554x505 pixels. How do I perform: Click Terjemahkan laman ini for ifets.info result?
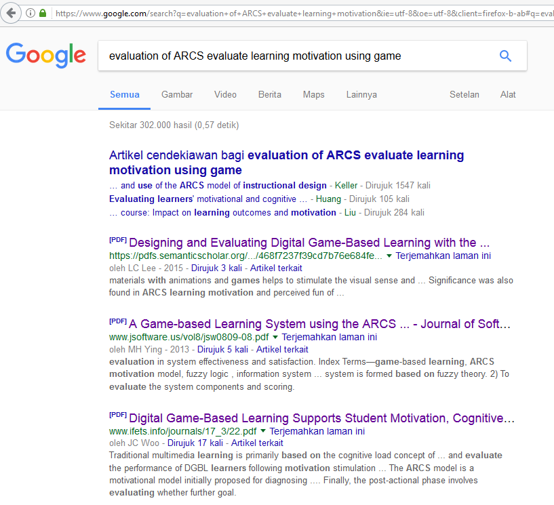[317, 431]
